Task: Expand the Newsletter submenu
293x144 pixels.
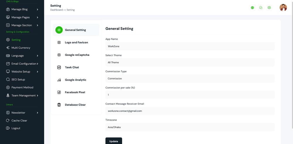Action: (x=38, y=113)
